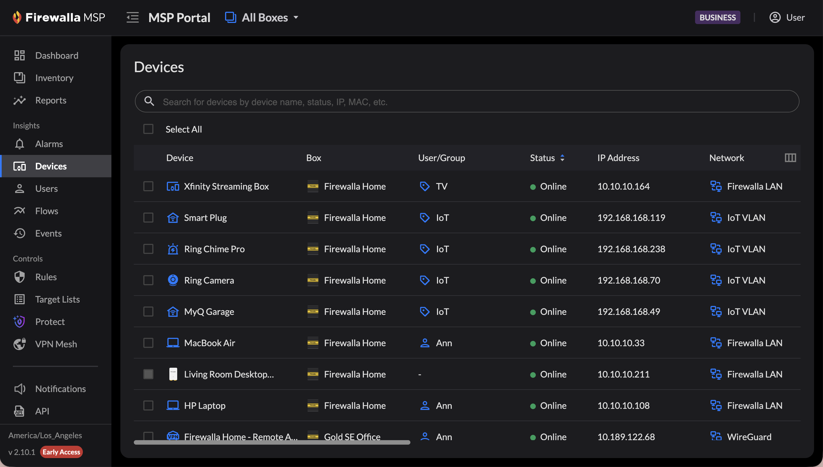Click the Ring Camera device icon

173,280
